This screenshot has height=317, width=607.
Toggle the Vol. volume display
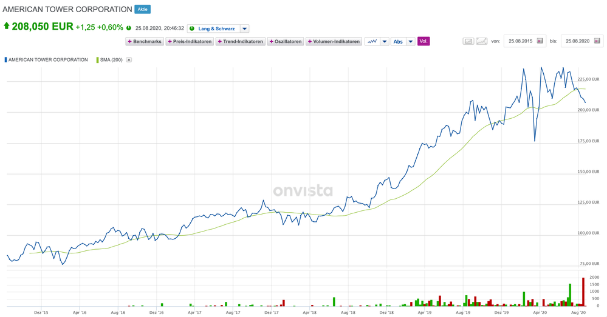point(424,41)
